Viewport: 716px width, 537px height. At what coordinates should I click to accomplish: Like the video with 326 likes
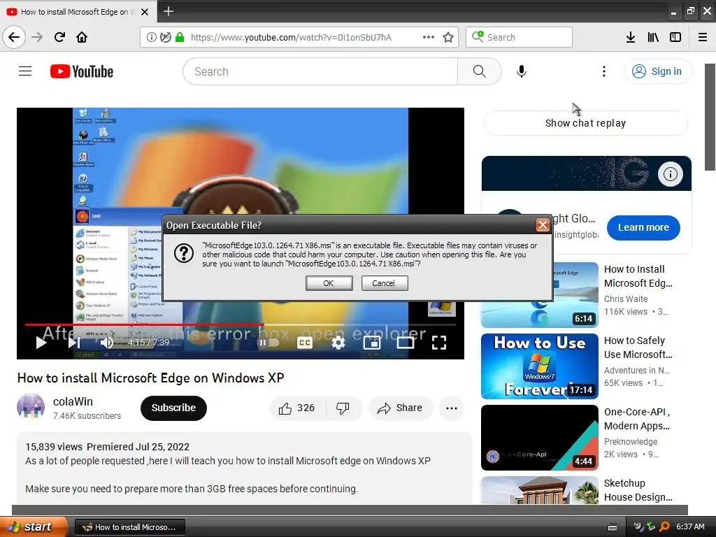tap(297, 408)
